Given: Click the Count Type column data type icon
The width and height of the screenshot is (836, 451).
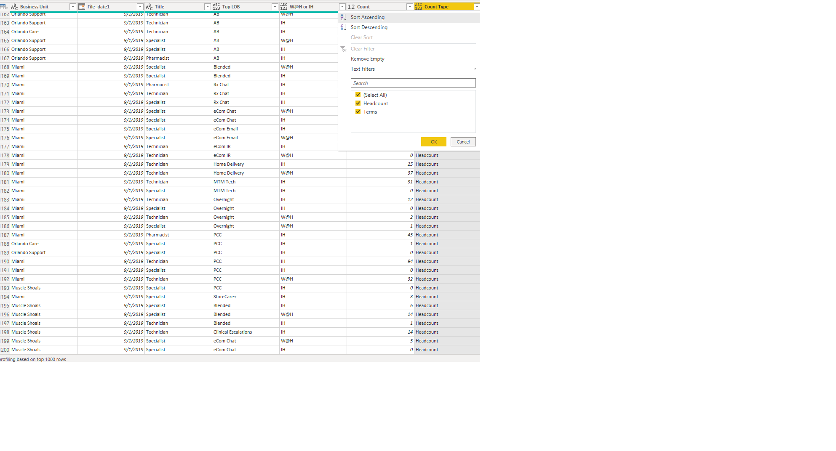Looking at the screenshot, I should tap(419, 7).
